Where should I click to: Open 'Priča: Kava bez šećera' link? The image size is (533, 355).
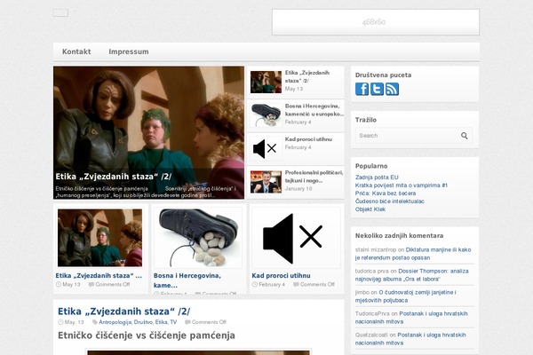point(386,193)
